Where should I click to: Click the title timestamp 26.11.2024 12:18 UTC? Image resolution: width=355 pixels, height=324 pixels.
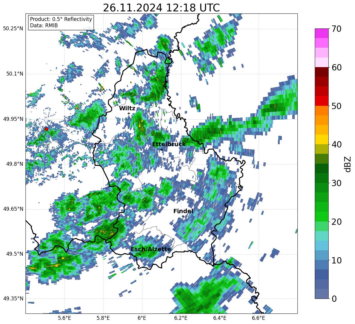(161, 8)
